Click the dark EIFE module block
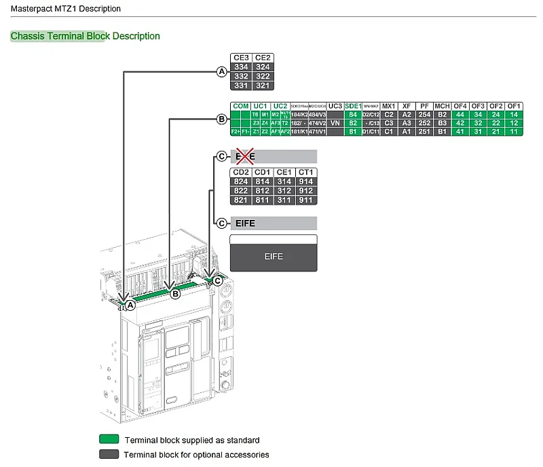 (274, 257)
